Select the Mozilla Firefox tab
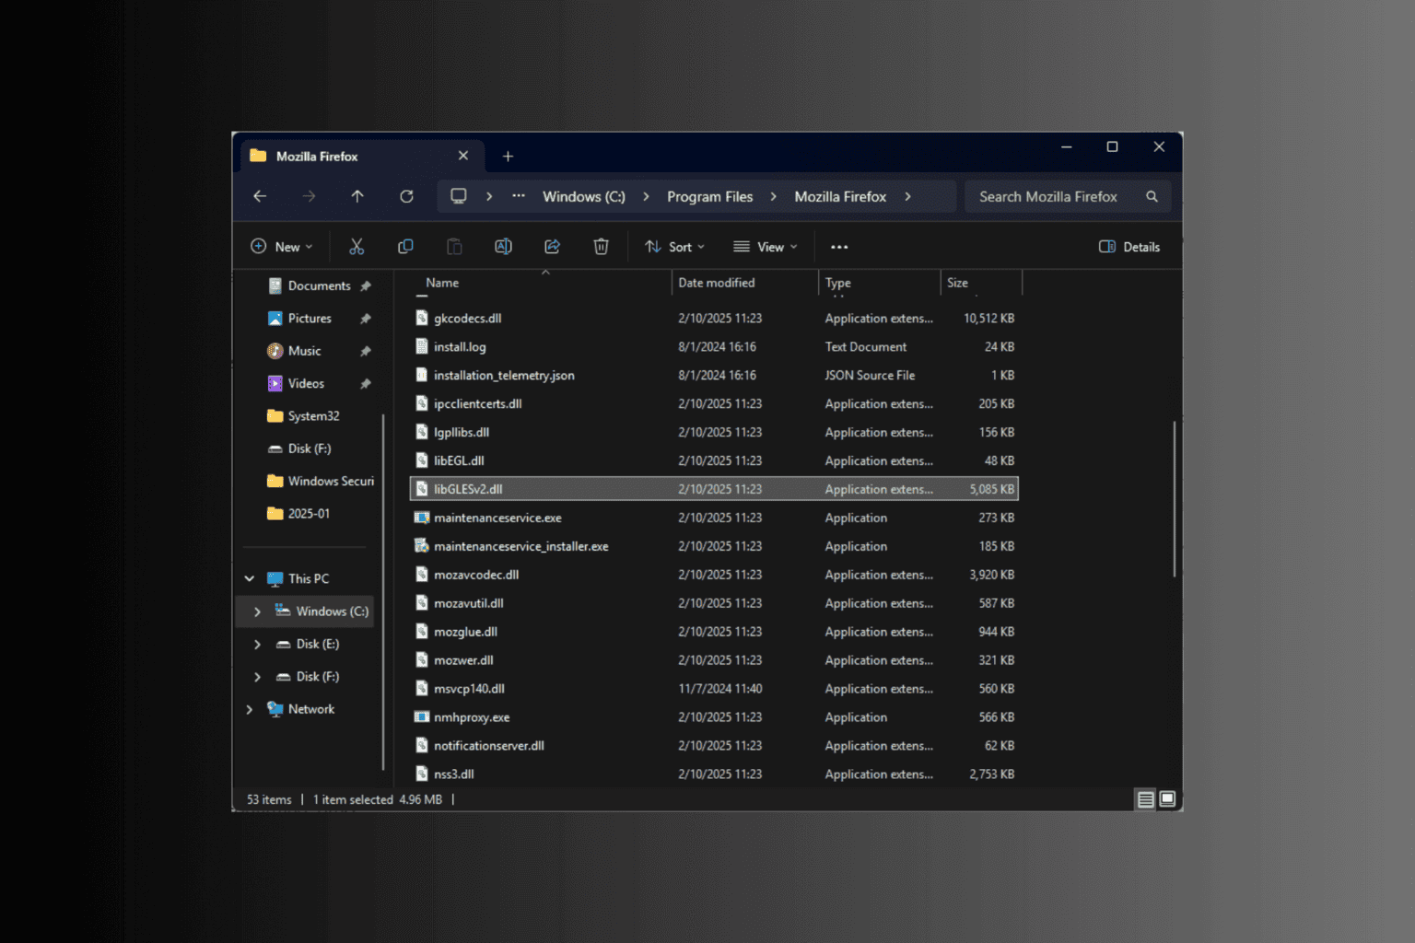The height and width of the screenshot is (943, 1415). 361,157
